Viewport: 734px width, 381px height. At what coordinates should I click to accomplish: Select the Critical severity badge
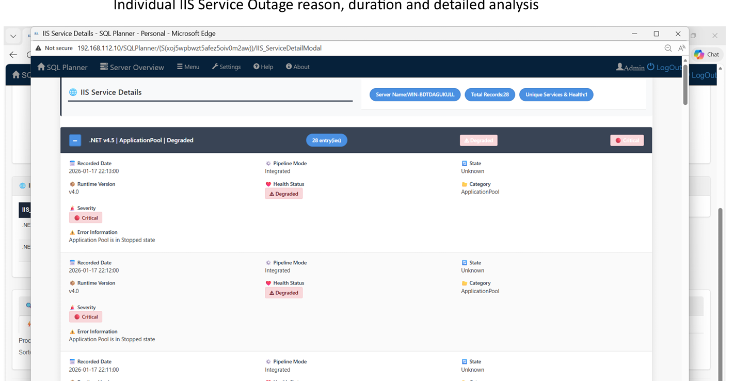[x=627, y=140]
